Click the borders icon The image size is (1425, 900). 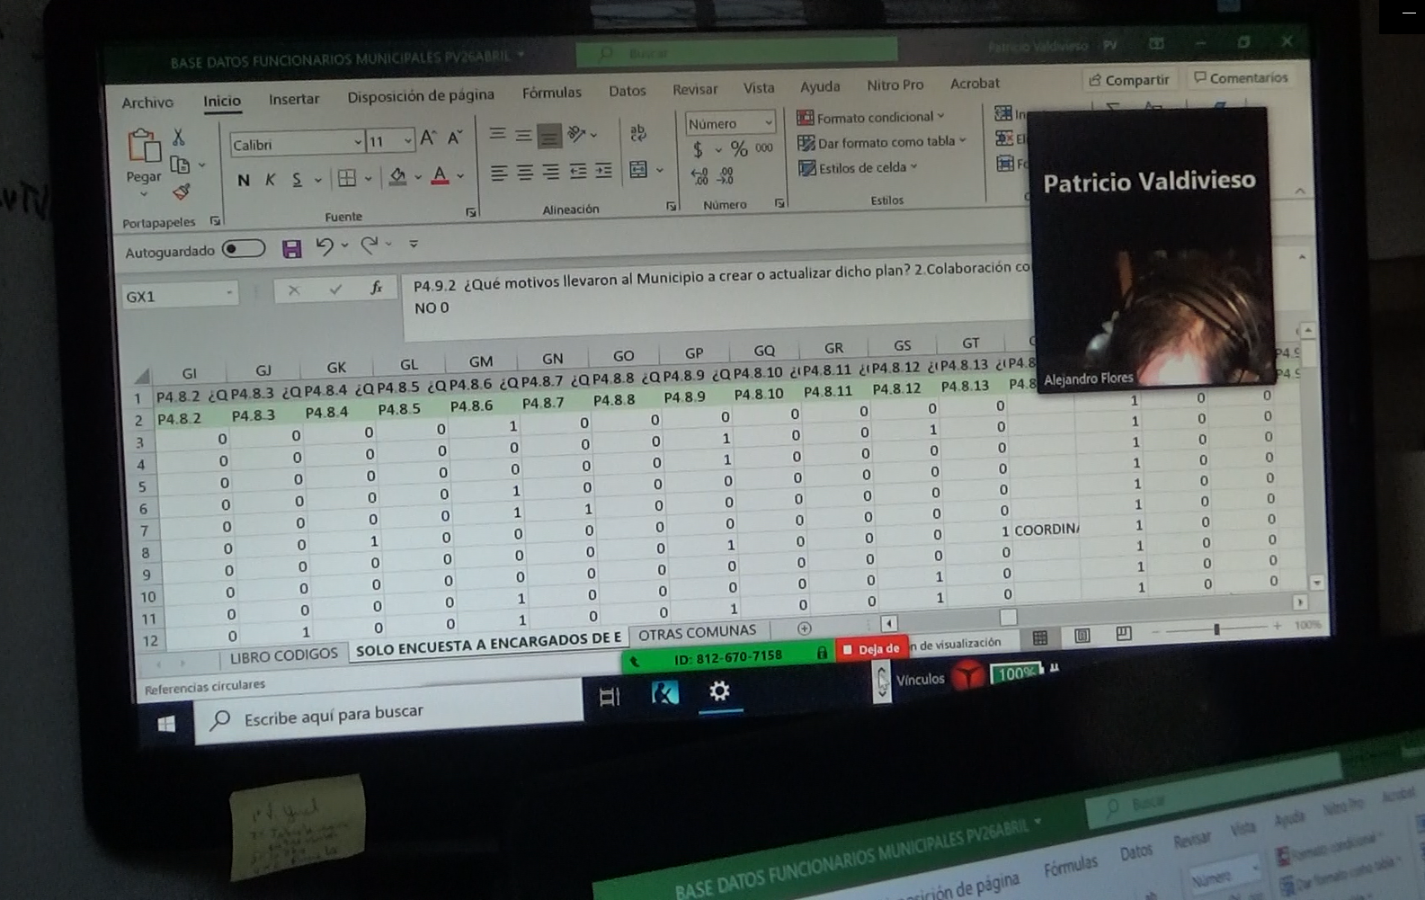point(347,177)
